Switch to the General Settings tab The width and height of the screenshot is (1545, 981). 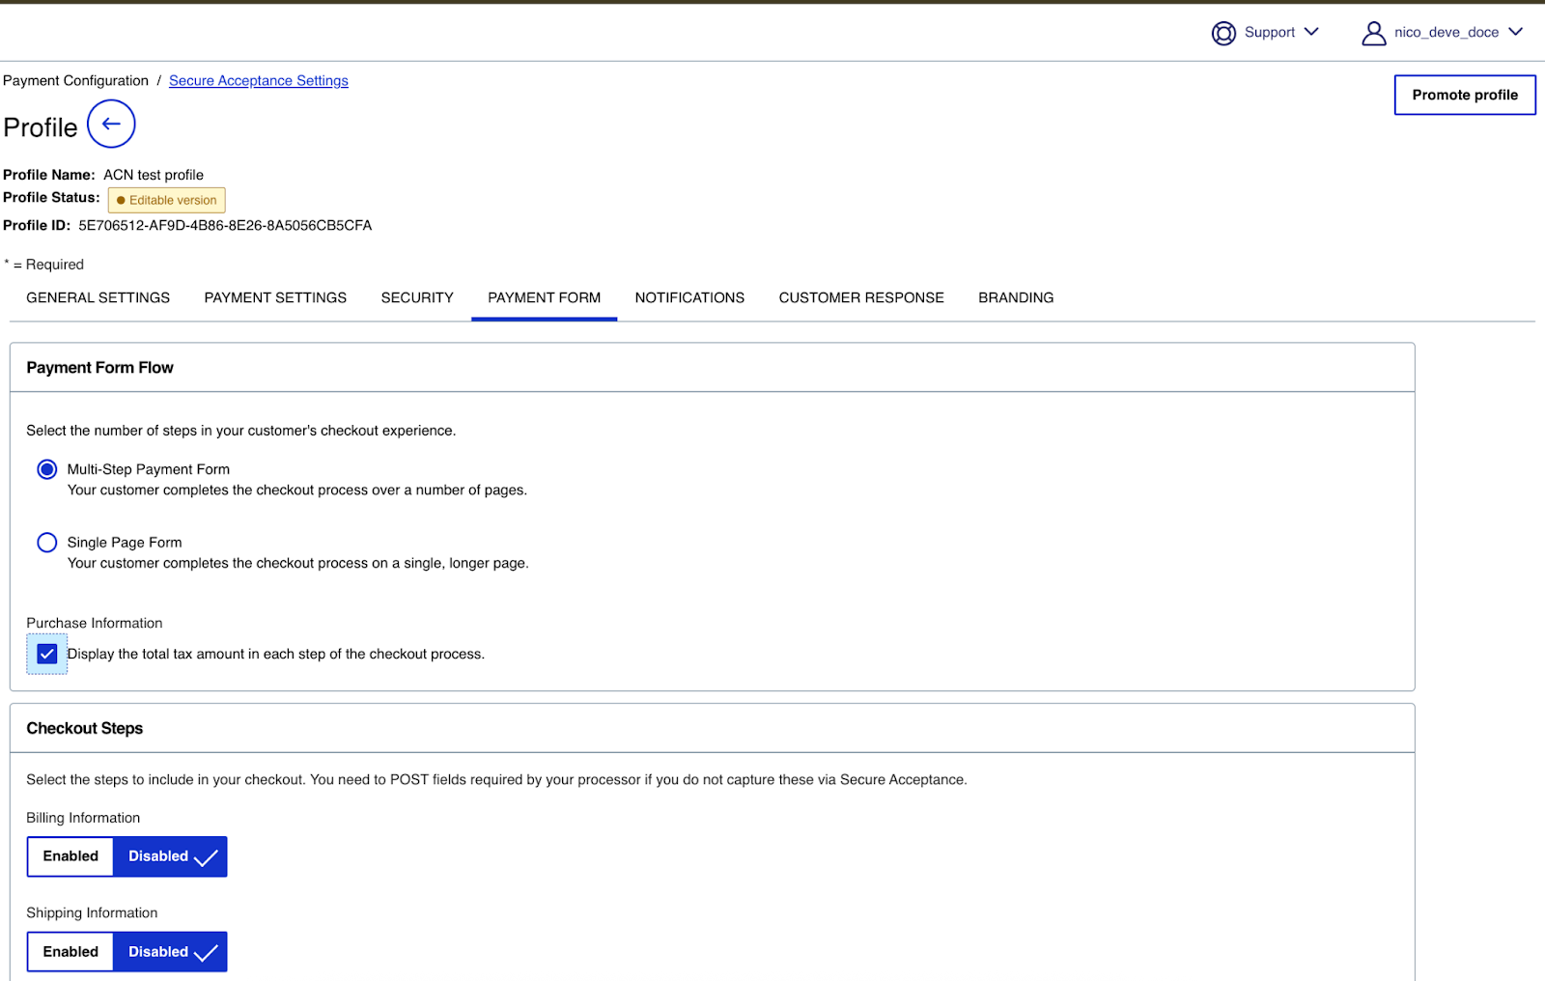point(98,297)
